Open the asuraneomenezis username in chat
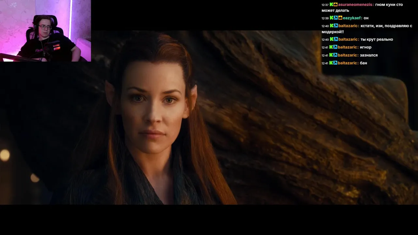 pos(356,5)
